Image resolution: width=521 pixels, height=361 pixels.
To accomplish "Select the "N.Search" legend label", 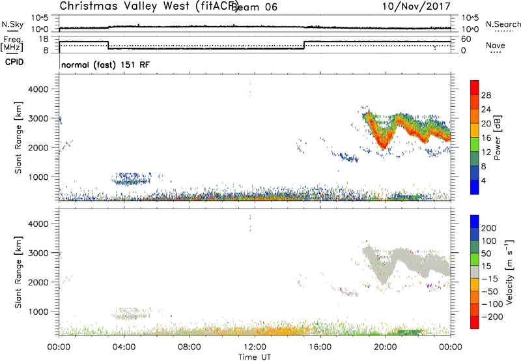I will click(503, 24).
